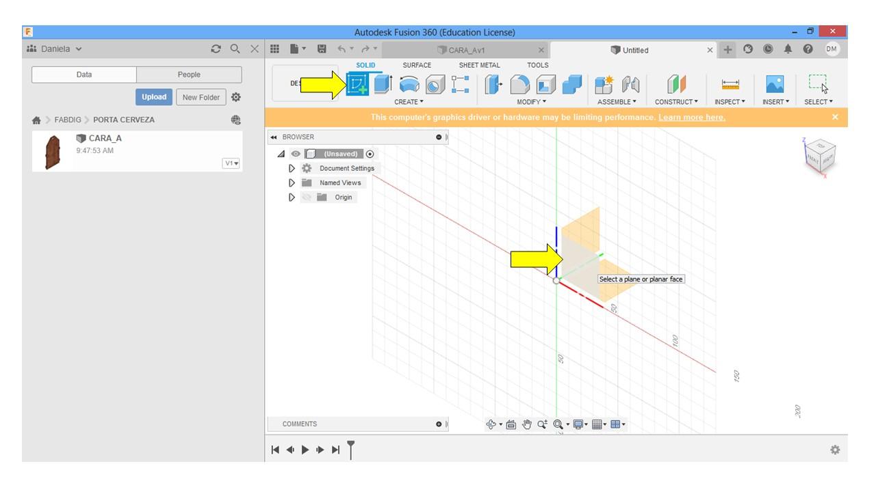876x492 pixels.
Task: Select the Combine tool
Action: [572, 84]
